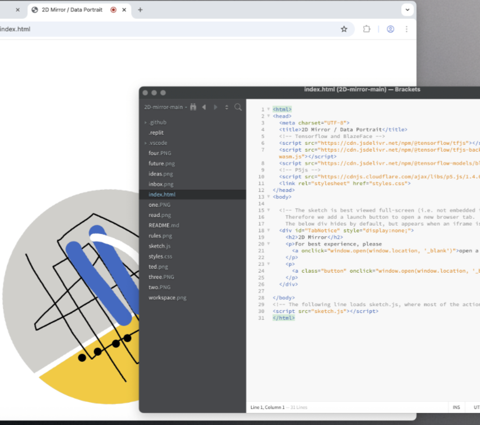The image size is (480, 425).
Task: Open the Chrome three-dot menu
Action: coord(407,28)
